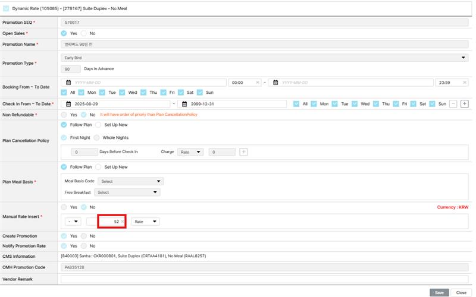Toggle check-in day Fri checkbox
The width and height of the screenshot is (476, 297).
coord(396,104)
